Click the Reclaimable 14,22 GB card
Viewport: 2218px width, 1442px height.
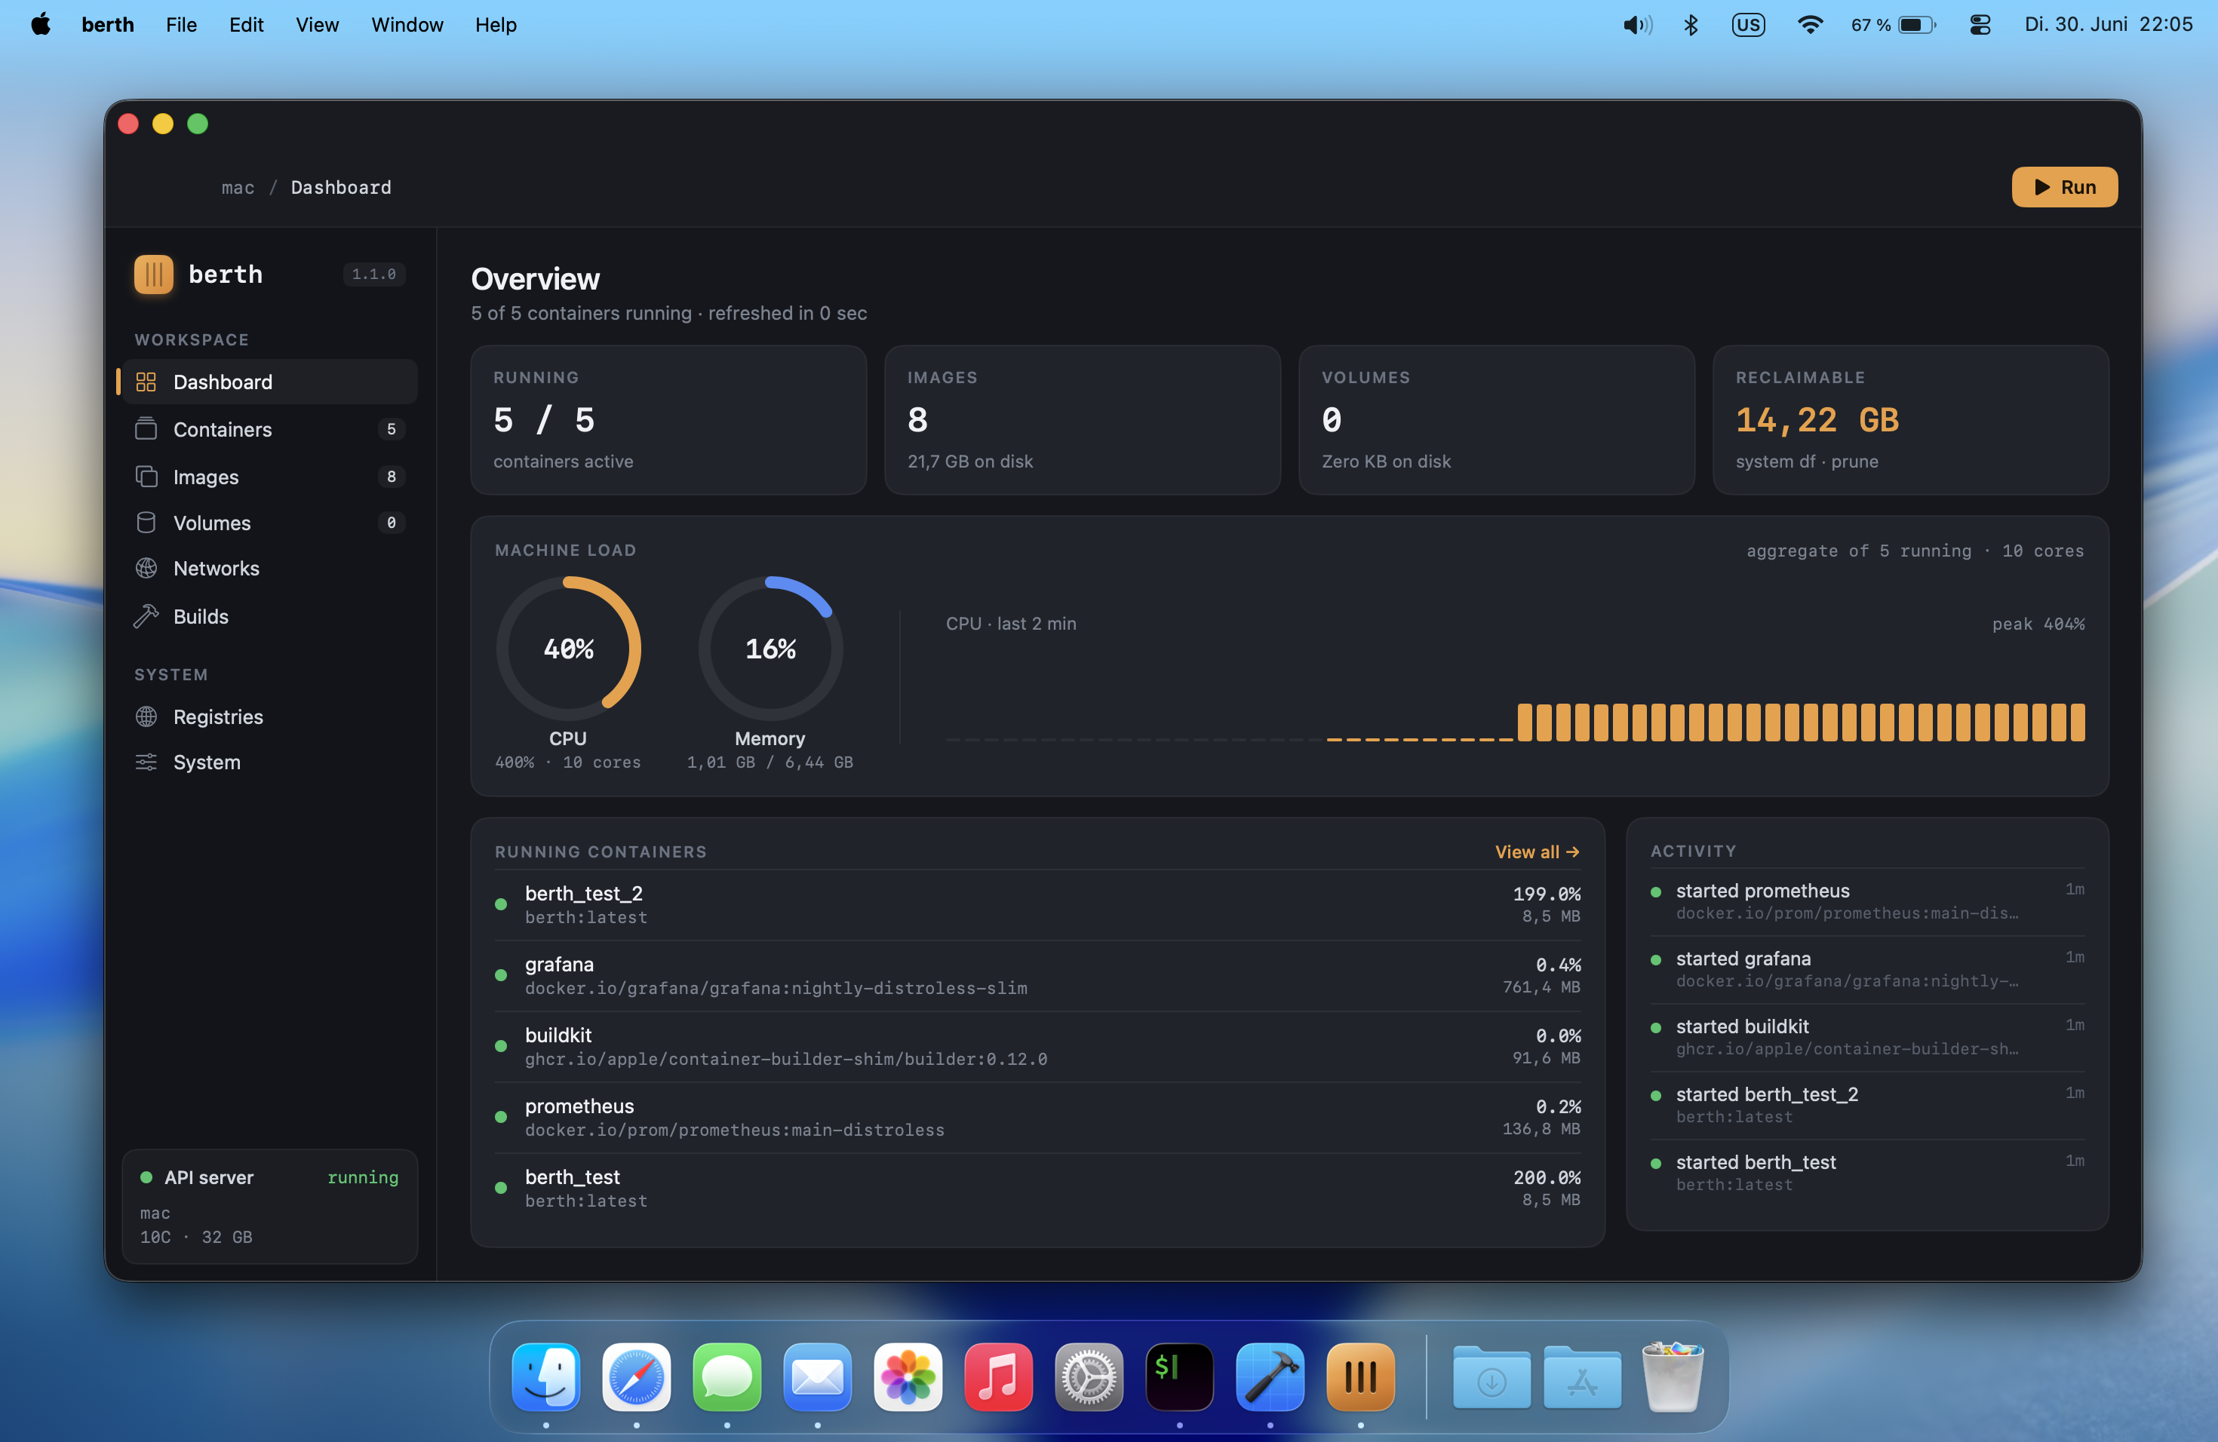coord(1910,420)
